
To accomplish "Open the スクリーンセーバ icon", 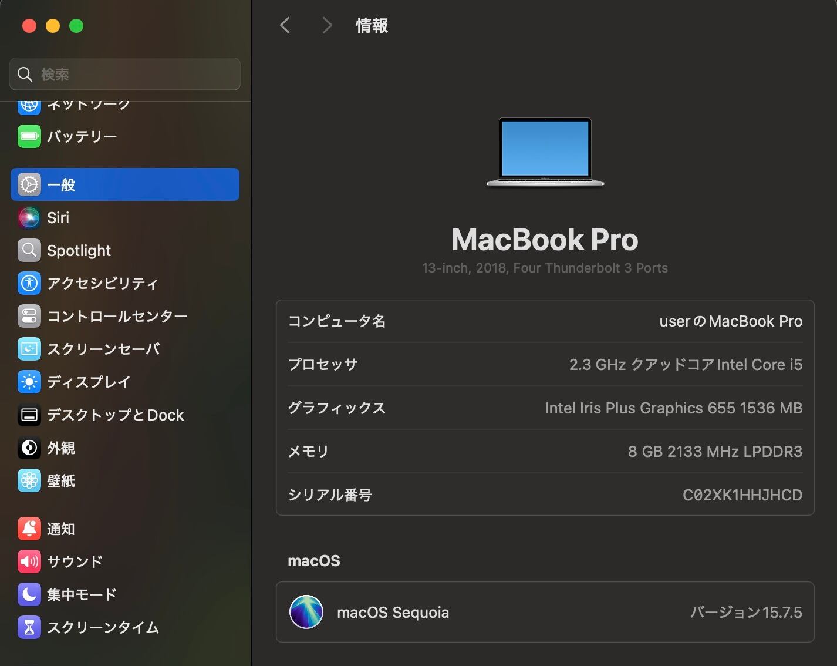I will pyautogui.click(x=29, y=349).
